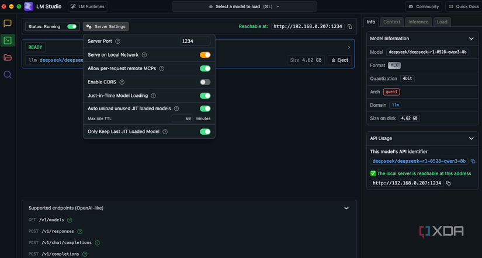Copy the Reachable at address icon

[350, 26]
